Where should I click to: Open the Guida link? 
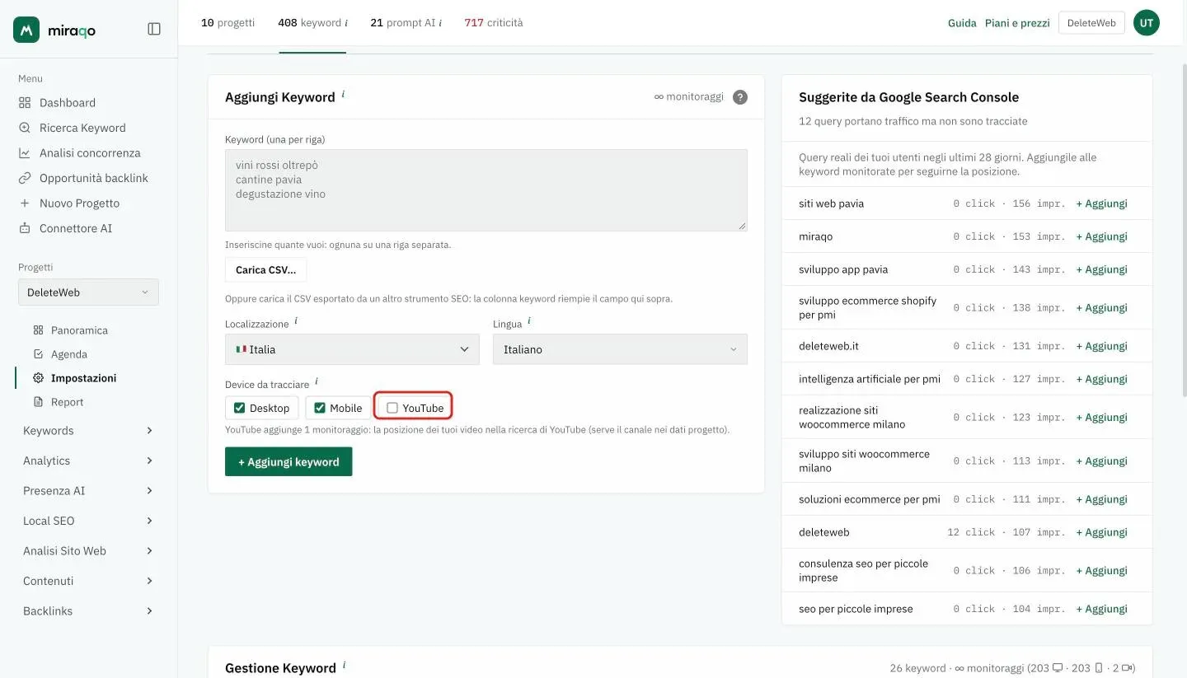click(962, 23)
